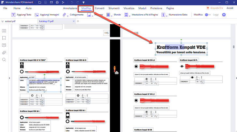Toggle the Modifica/Leggi mode switch
The width and height of the screenshot is (237, 132).
pos(208,15)
